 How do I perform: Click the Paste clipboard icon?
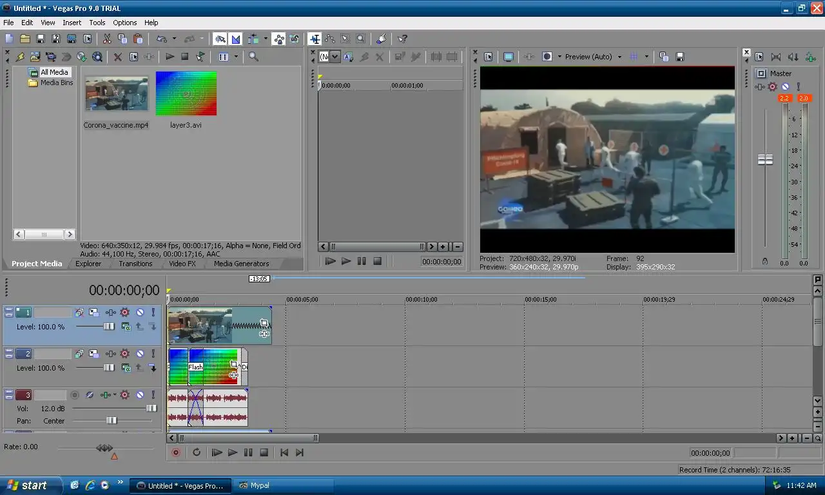coord(138,39)
